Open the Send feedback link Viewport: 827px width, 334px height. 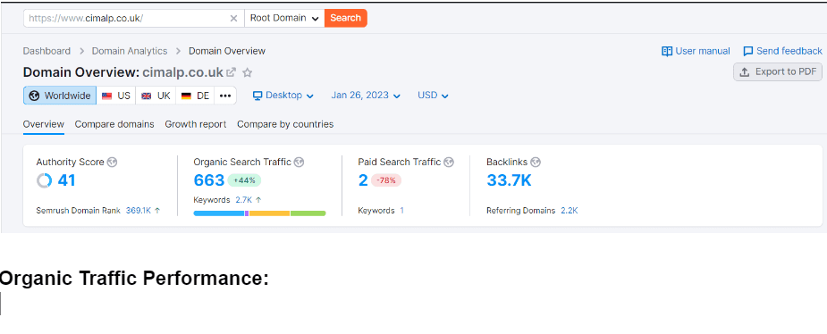pyautogui.click(x=782, y=51)
